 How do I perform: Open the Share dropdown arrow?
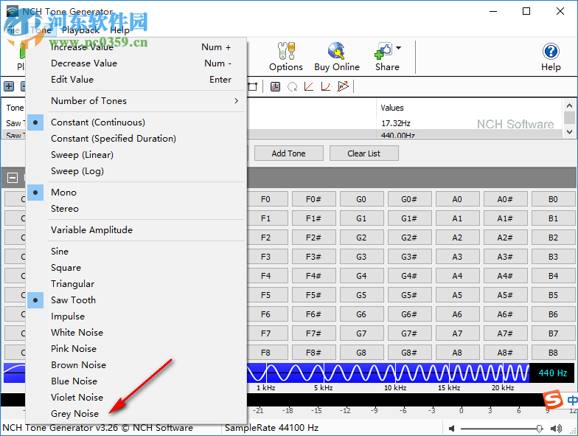[399, 49]
